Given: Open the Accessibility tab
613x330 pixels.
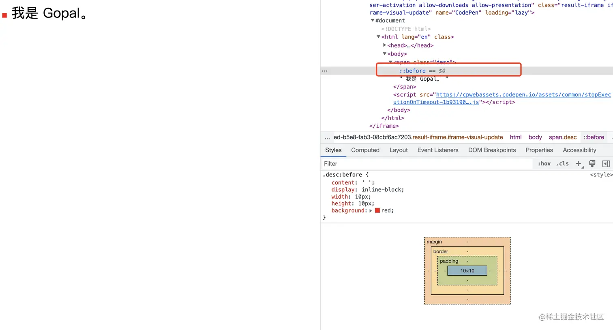Looking at the screenshot, I should [579, 150].
